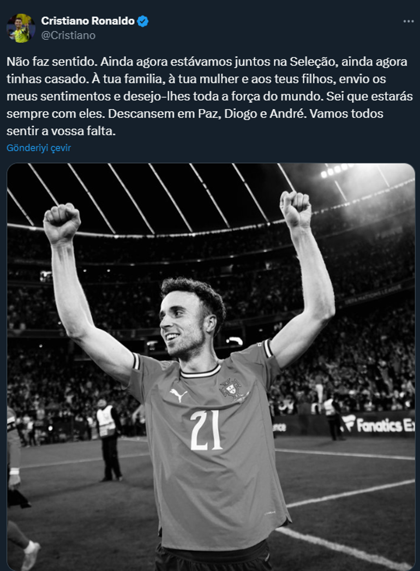420x571 pixels.
Task: Click the tweet text starting 'Não faz sentido'
Action: (209, 96)
